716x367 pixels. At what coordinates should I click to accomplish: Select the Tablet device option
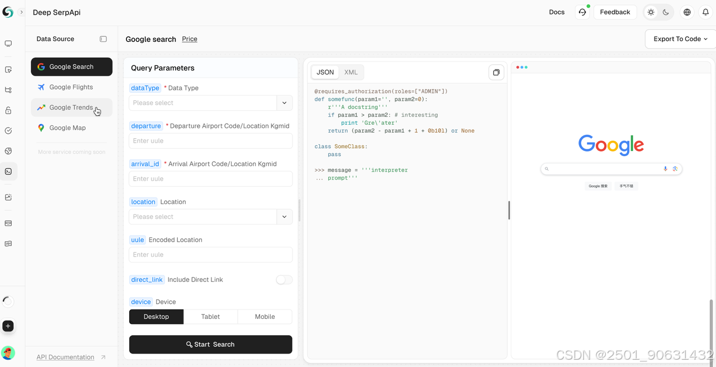coord(210,317)
